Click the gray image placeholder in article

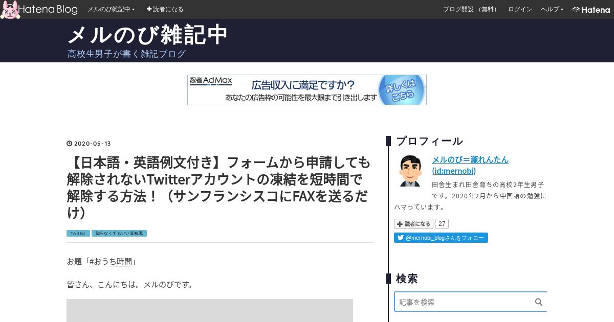tap(210, 310)
